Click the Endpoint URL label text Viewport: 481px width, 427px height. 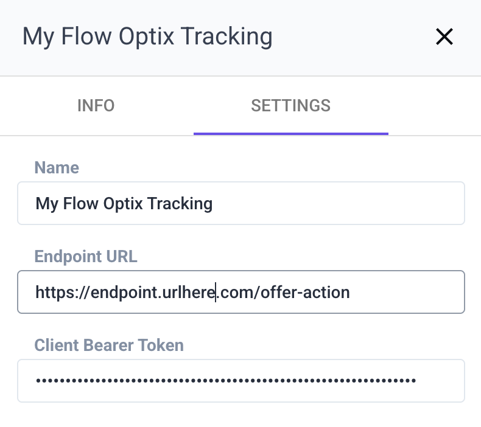coord(86,256)
